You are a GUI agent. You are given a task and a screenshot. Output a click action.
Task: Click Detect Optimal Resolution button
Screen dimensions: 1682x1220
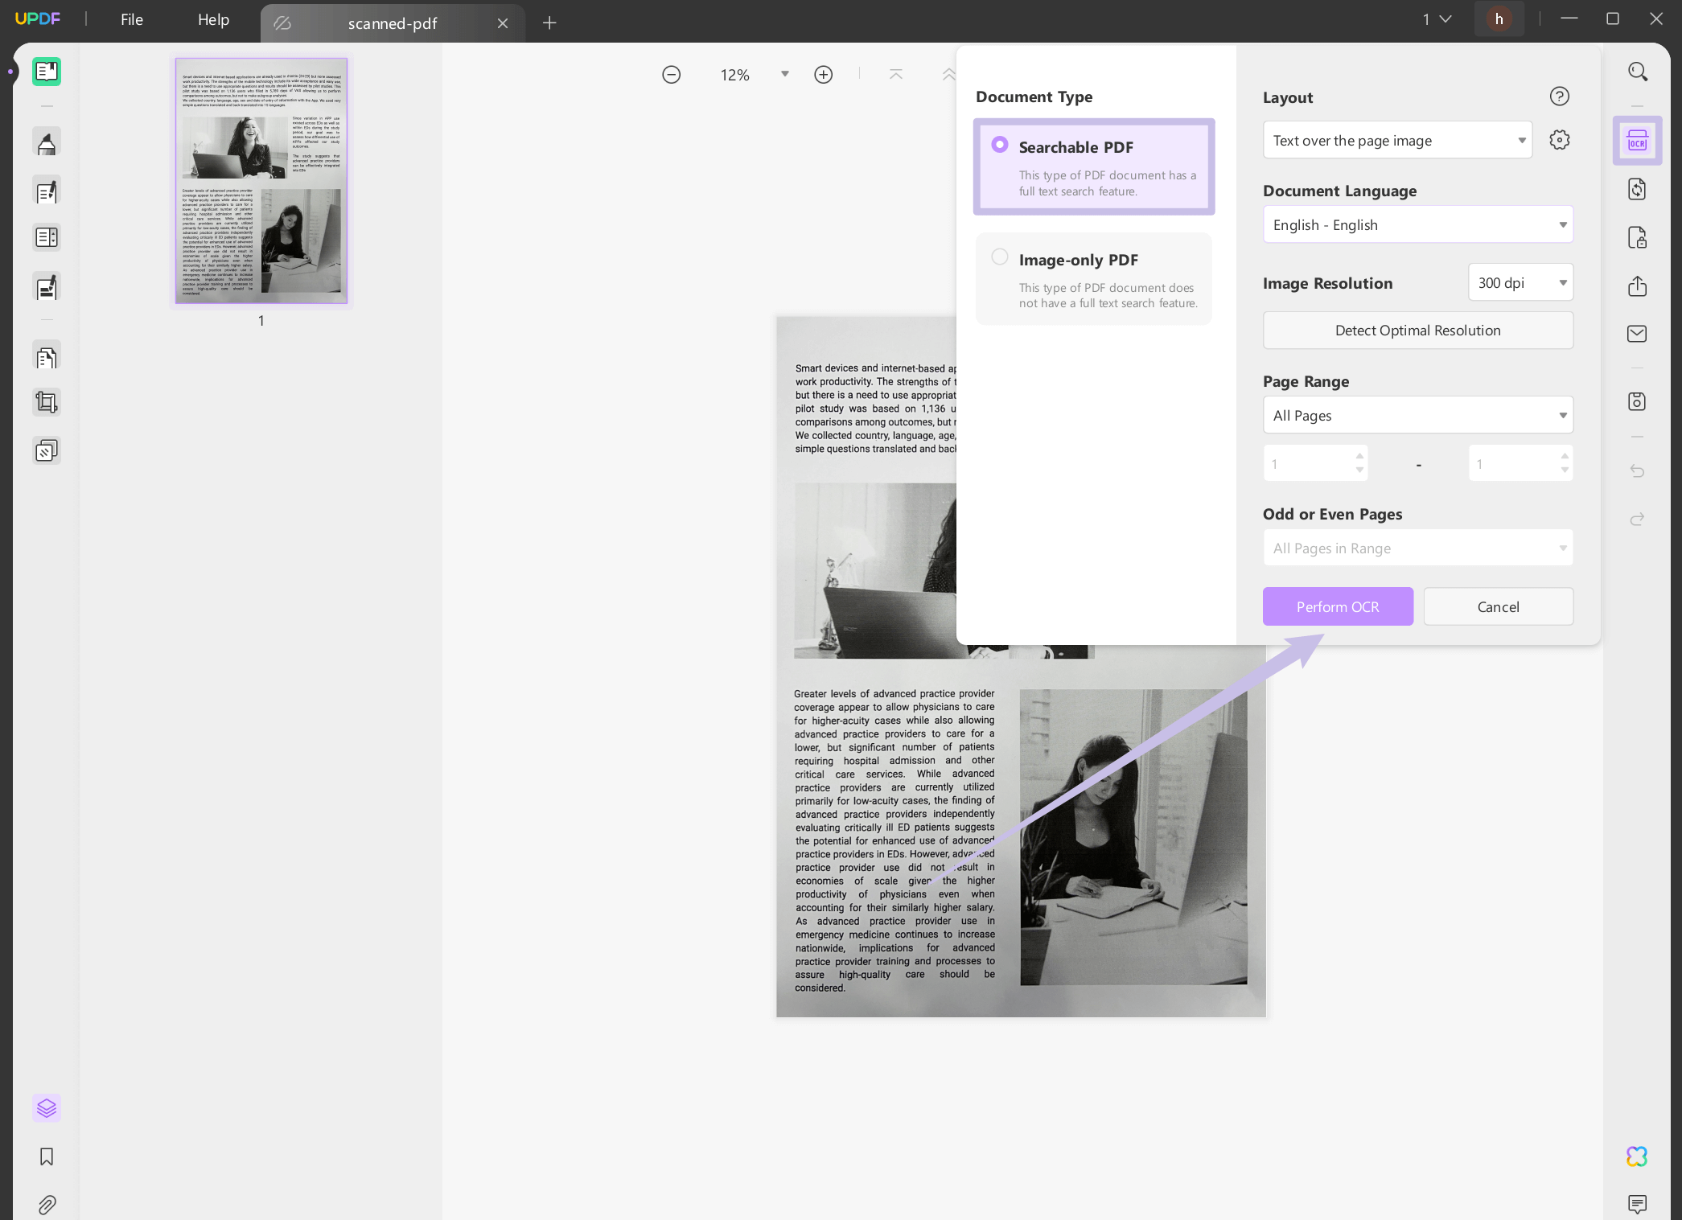[x=1417, y=331]
